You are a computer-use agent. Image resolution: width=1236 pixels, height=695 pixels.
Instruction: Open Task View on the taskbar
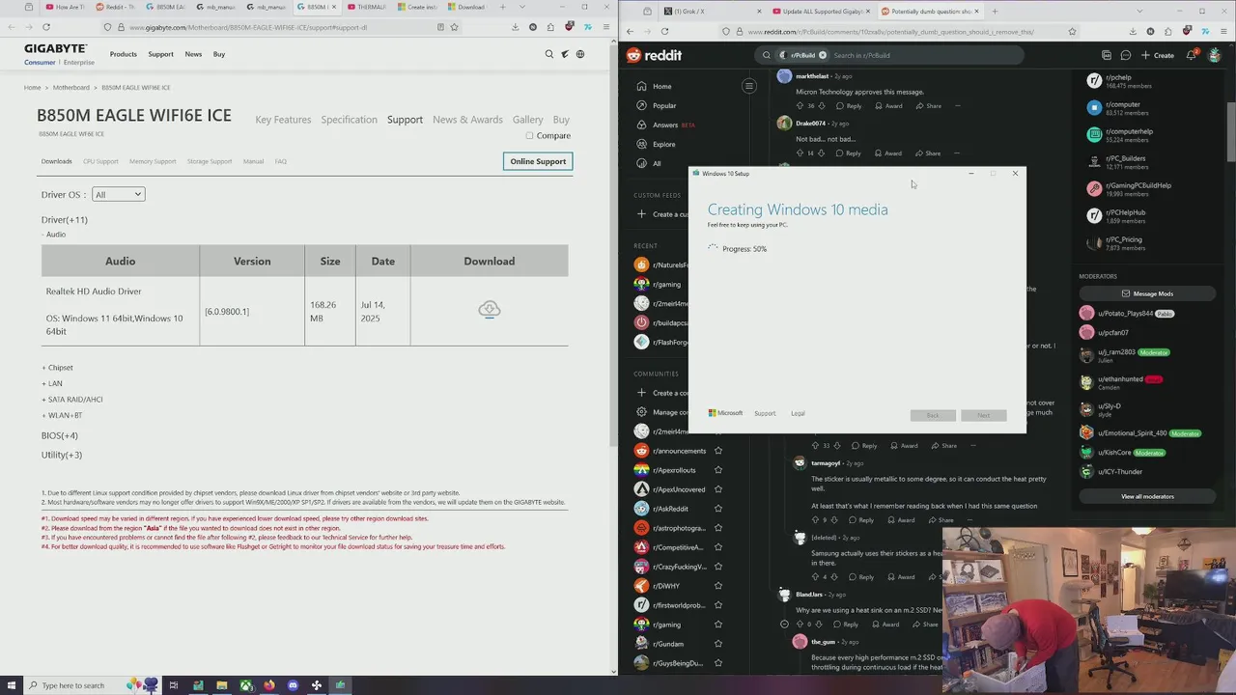pos(174,685)
